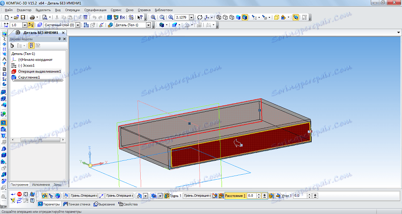
Task: Open the Операции menu
Action: coord(71,9)
